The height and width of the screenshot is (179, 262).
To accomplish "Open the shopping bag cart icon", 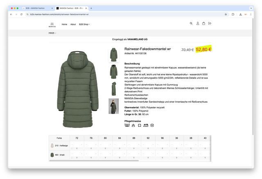I will [204, 24].
